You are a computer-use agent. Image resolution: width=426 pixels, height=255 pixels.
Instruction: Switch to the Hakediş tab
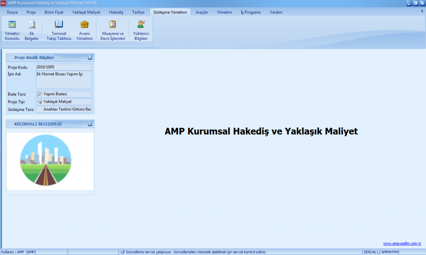[x=116, y=12]
